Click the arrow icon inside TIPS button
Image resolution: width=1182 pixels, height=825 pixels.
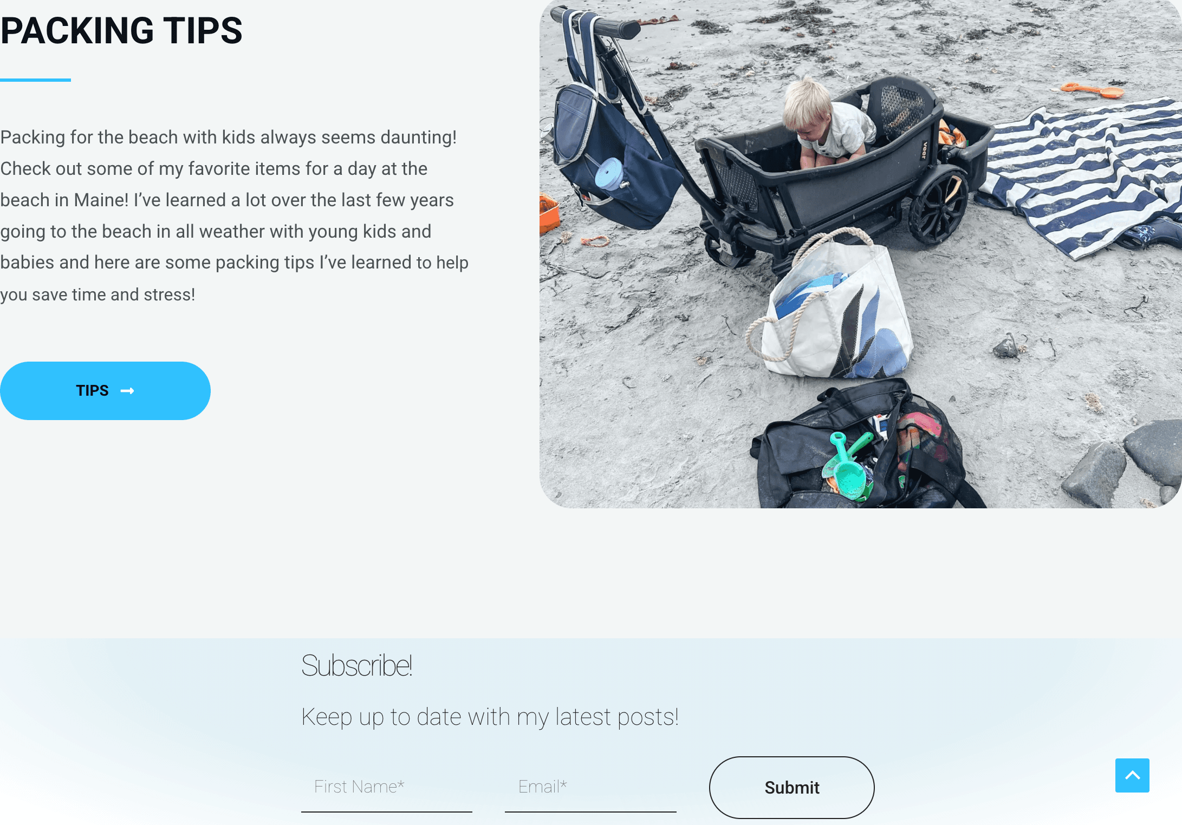coord(127,391)
